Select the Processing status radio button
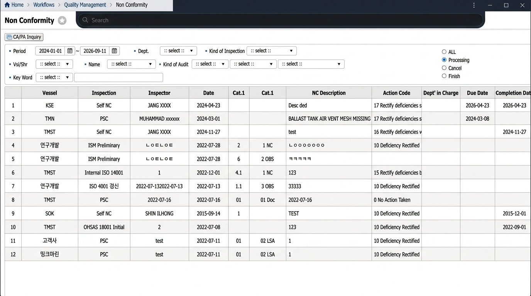Image resolution: width=531 pixels, height=296 pixels. coord(444,60)
